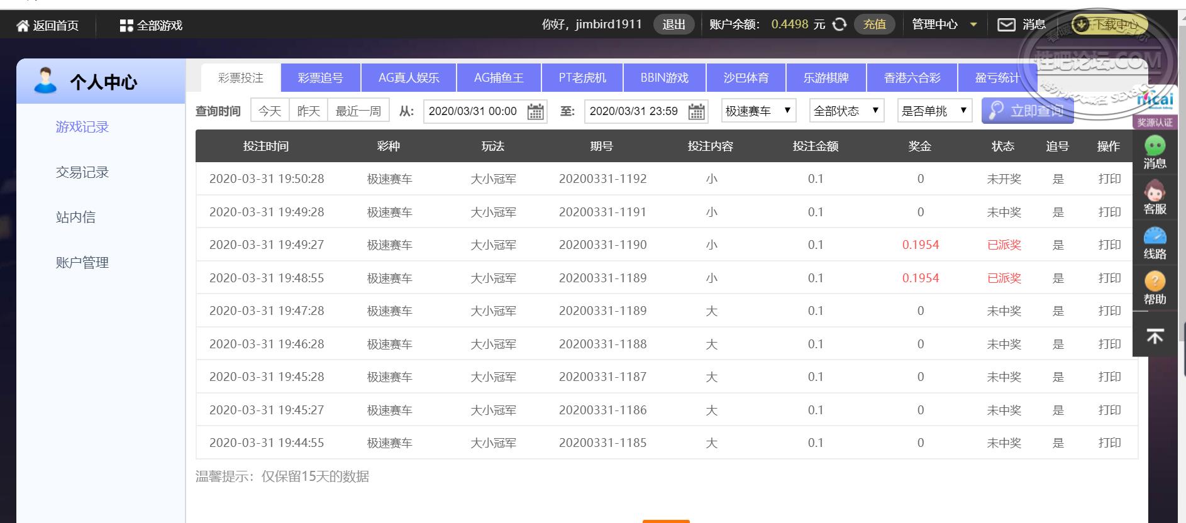Select 昨天 quick time filter
Image resolution: width=1186 pixels, height=523 pixels.
click(x=309, y=111)
